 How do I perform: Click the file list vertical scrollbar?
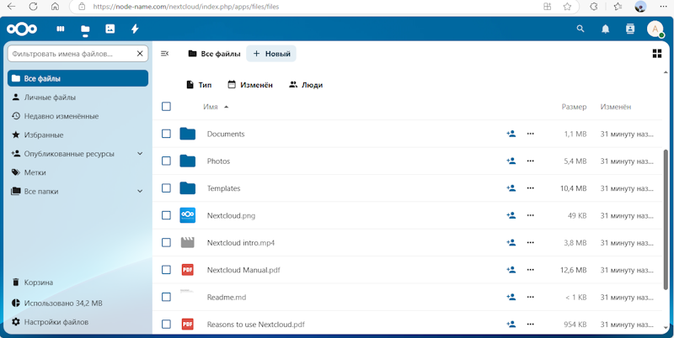tap(666, 219)
